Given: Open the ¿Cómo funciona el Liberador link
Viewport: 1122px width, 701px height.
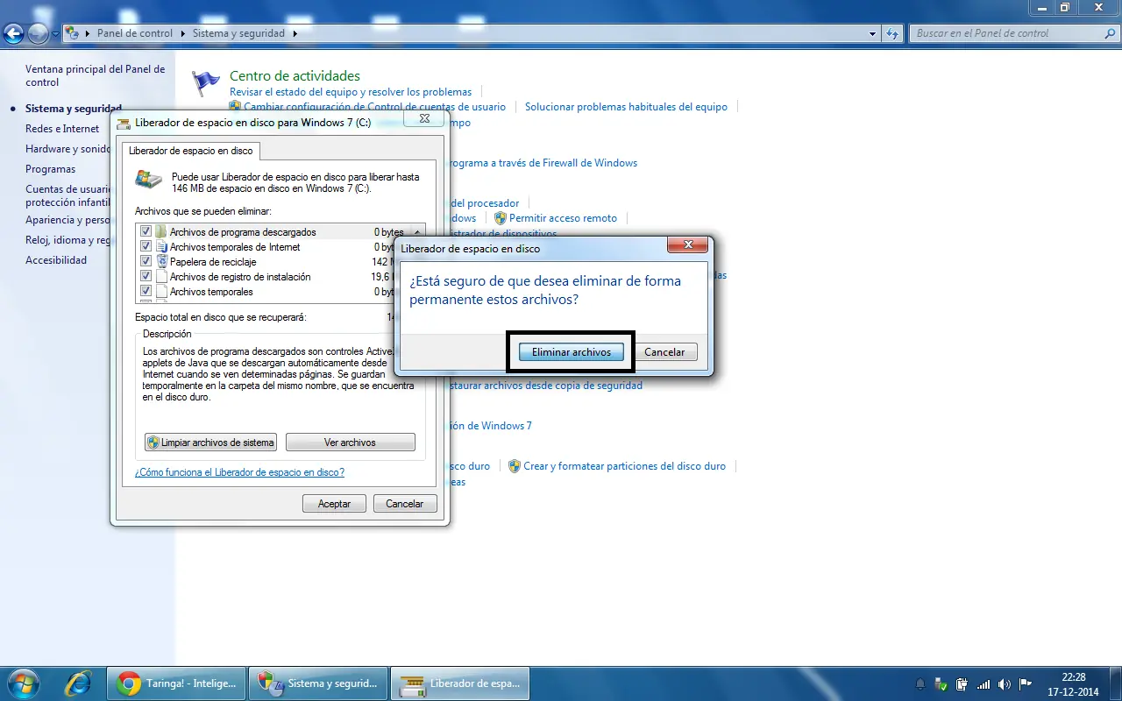Looking at the screenshot, I should [239, 472].
